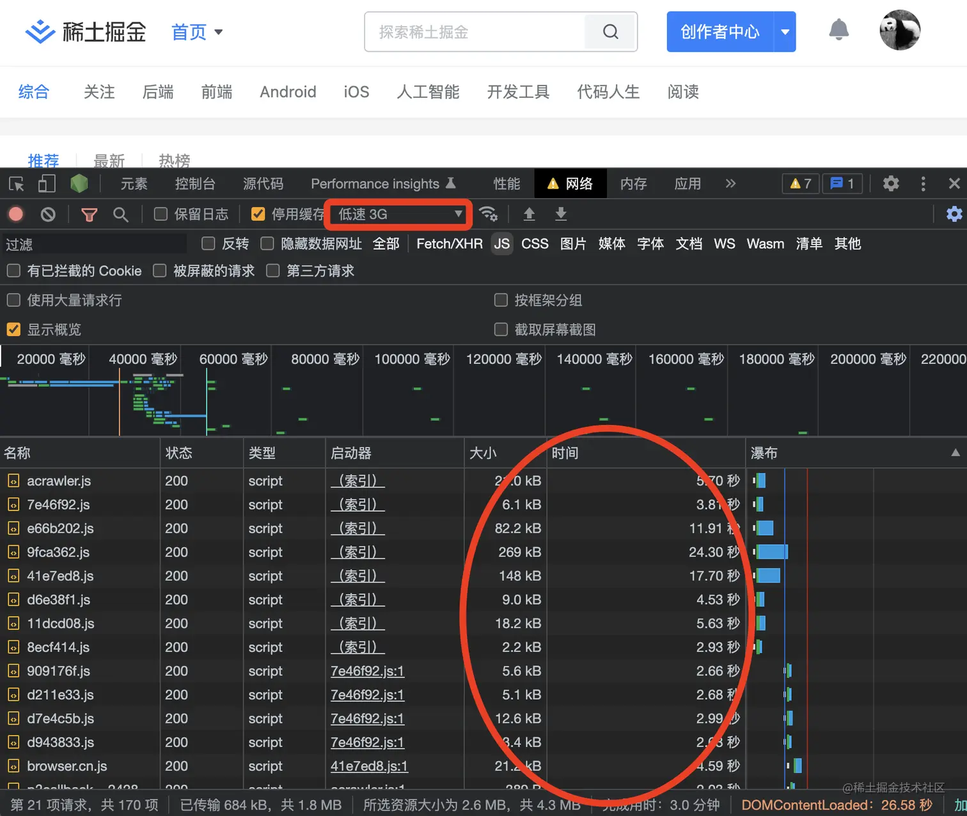The width and height of the screenshot is (967, 816).
Task: Select the 后端 category tab
Action: pos(158,92)
